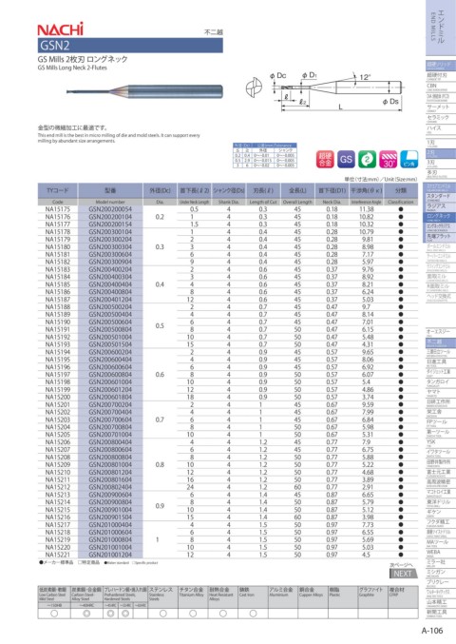This screenshot has height=644, width=456.
Task: Select the 新間工具 maker tab
Action: pos(441,613)
